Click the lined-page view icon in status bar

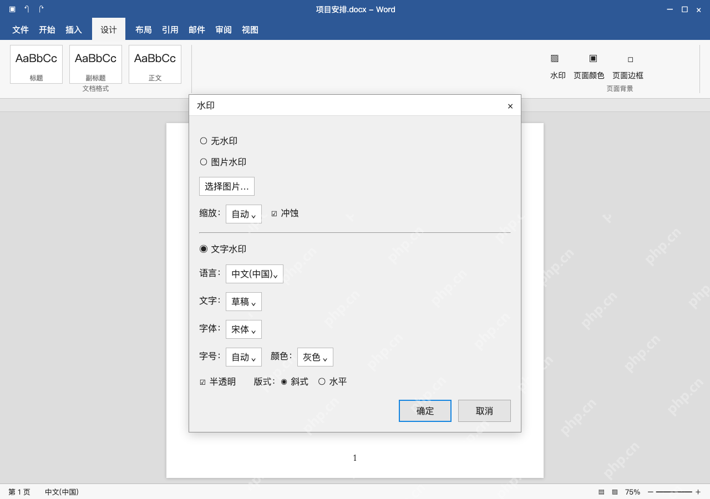click(601, 492)
